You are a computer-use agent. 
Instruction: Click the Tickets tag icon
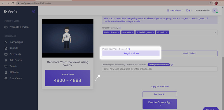pyautogui.click(x=6, y=66)
